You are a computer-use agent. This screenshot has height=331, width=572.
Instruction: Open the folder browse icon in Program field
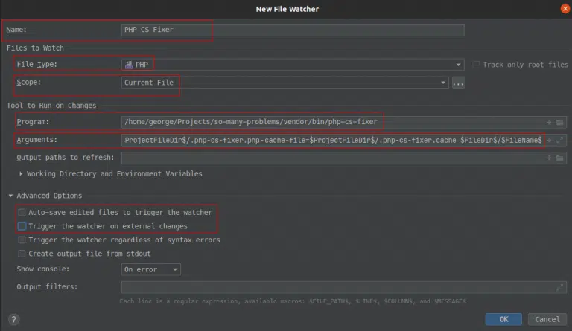pyautogui.click(x=559, y=122)
